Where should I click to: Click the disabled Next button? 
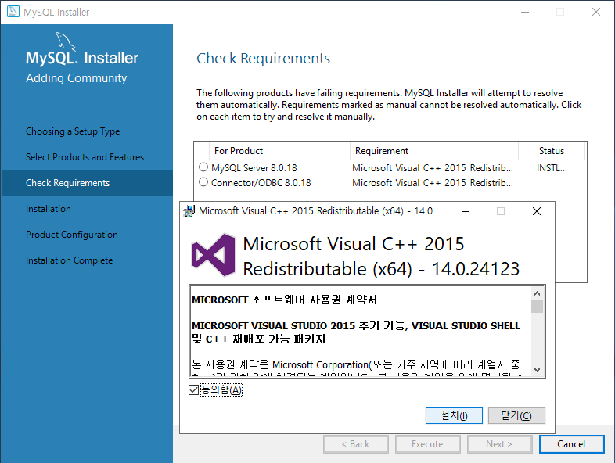point(499,444)
